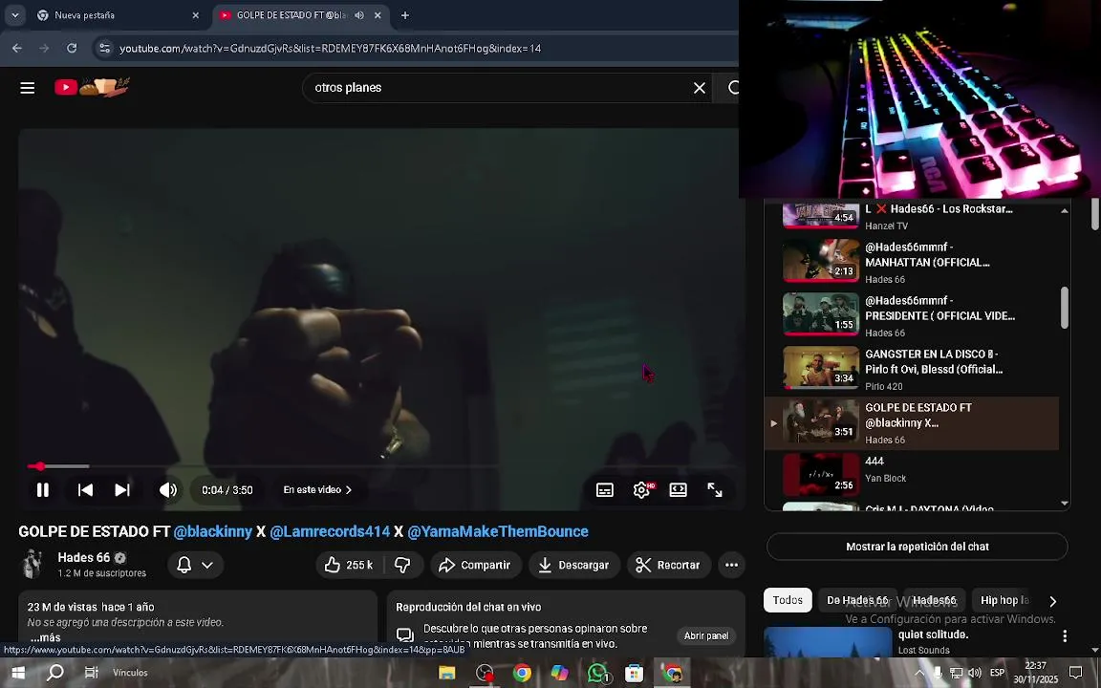1101x688 pixels.
Task: Select the 'Hades66' filter chip
Action: point(934,600)
